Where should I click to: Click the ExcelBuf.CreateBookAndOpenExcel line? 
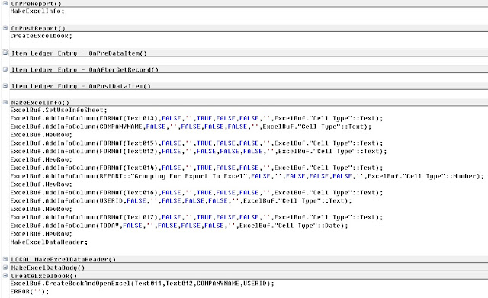click(142, 284)
